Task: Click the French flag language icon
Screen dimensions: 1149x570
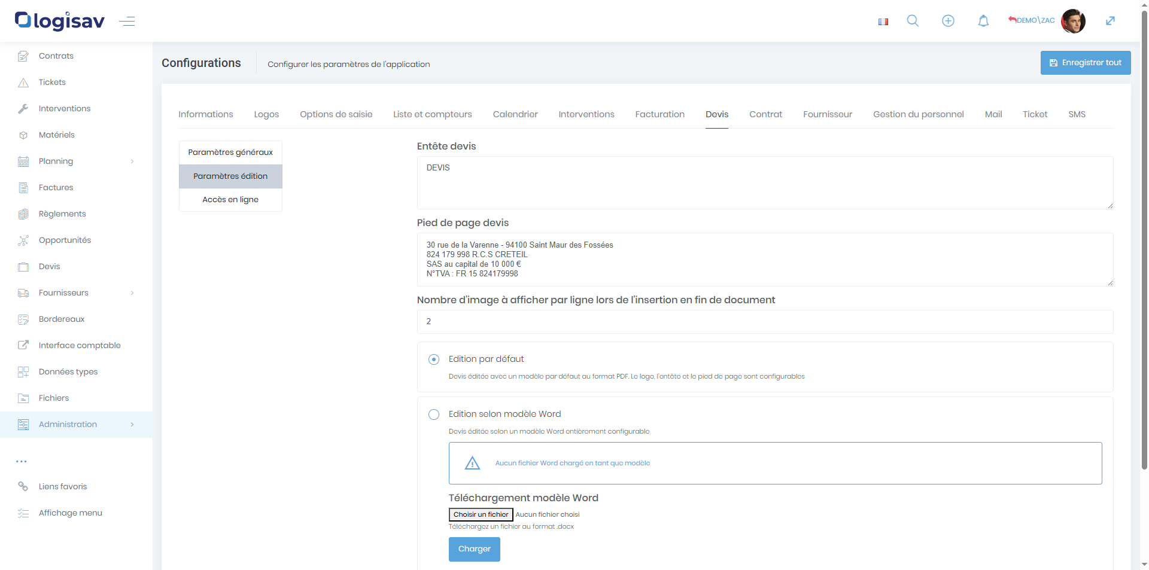Action: [883, 22]
